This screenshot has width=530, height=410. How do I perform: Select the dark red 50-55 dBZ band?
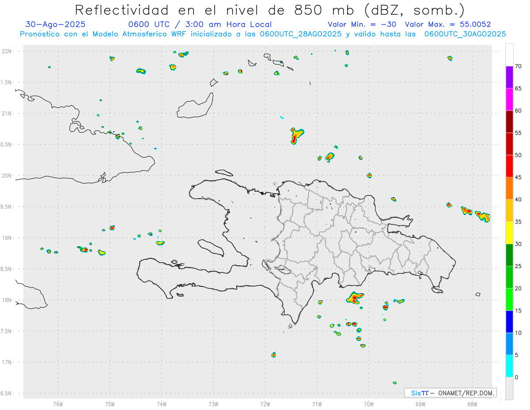coord(509,144)
